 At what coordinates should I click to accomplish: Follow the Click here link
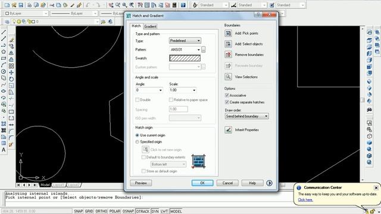pyautogui.click(x=305, y=200)
